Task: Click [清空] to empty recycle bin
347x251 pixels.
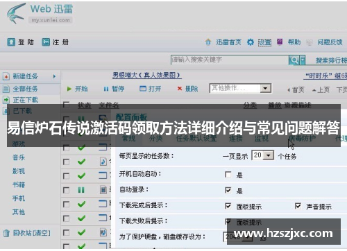Action: click(x=41, y=233)
